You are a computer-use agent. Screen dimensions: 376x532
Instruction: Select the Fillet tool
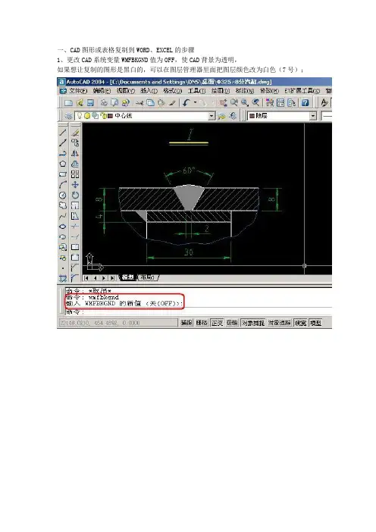click(75, 279)
